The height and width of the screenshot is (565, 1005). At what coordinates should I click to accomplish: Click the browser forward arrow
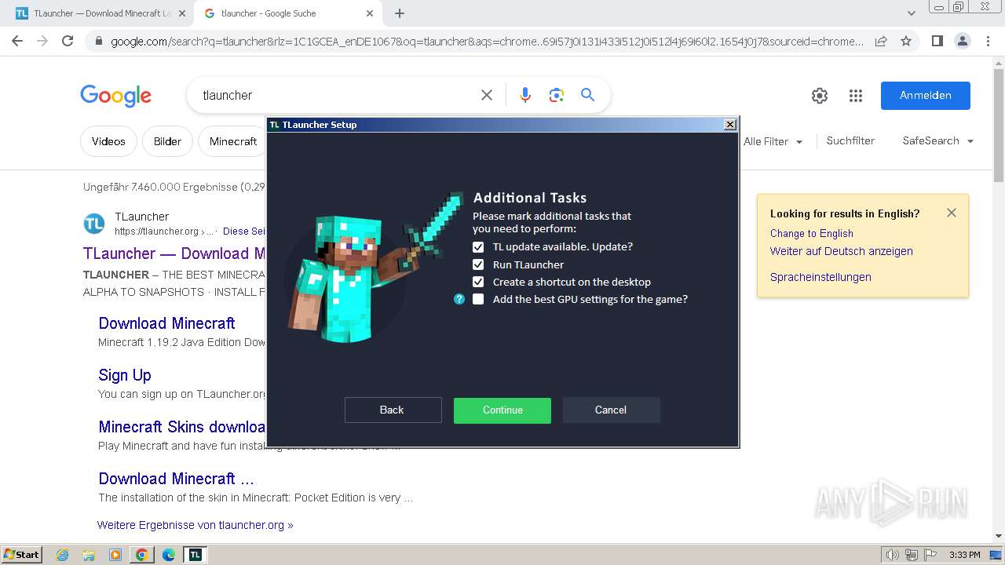pyautogui.click(x=42, y=41)
